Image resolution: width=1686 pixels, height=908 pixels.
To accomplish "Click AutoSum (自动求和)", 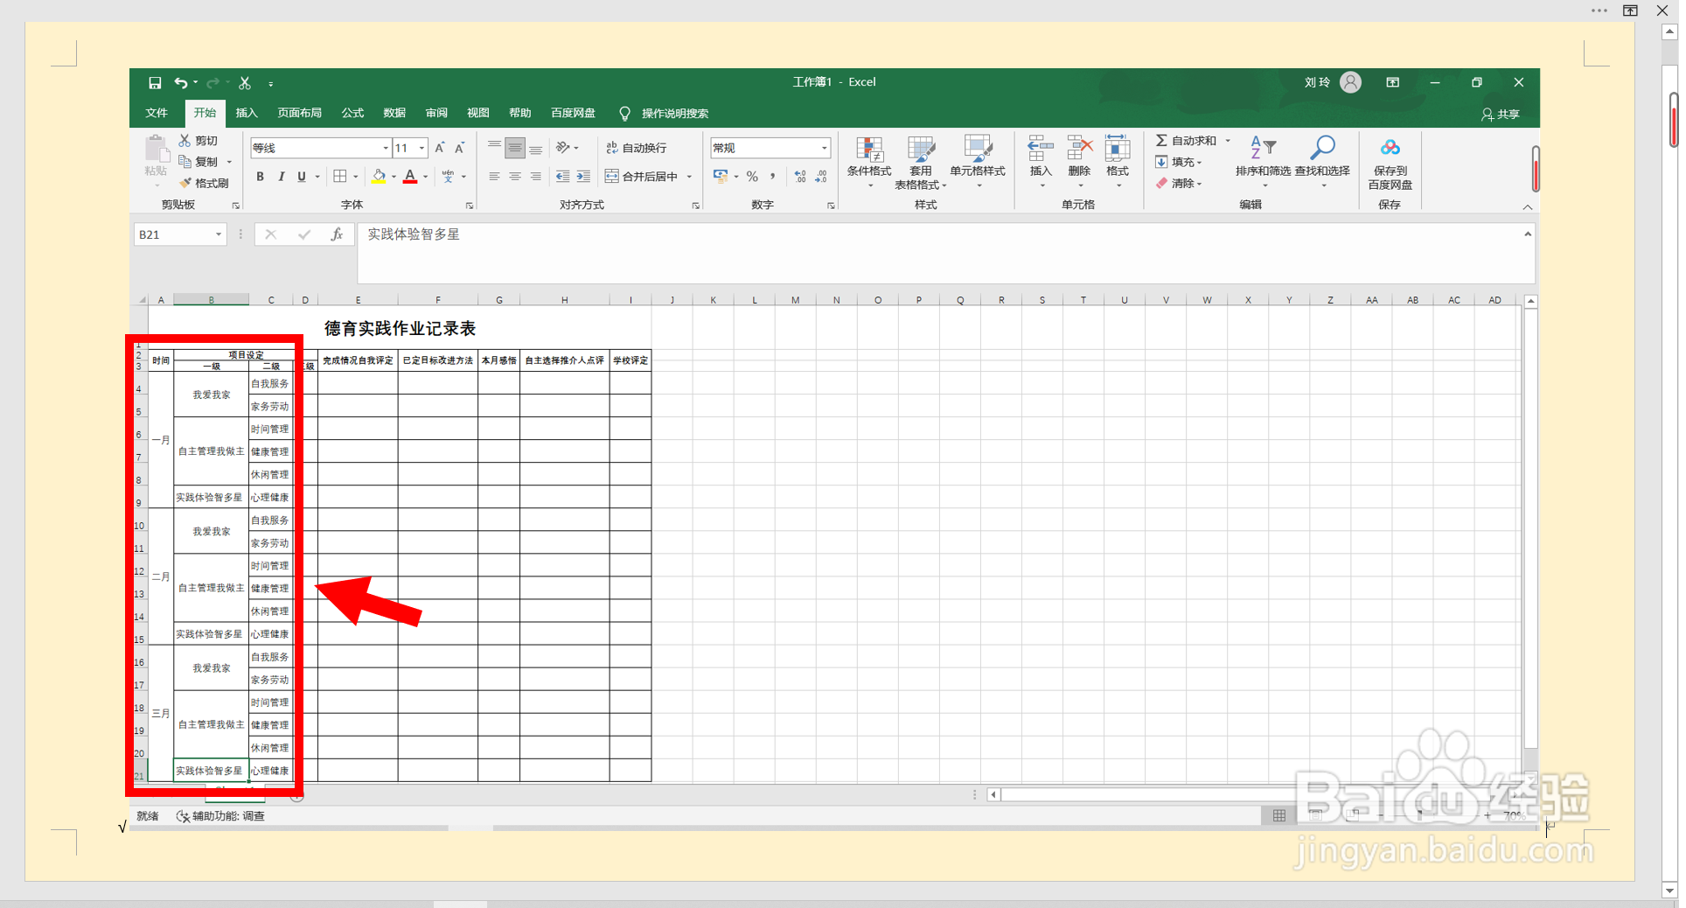I will coord(1187,140).
